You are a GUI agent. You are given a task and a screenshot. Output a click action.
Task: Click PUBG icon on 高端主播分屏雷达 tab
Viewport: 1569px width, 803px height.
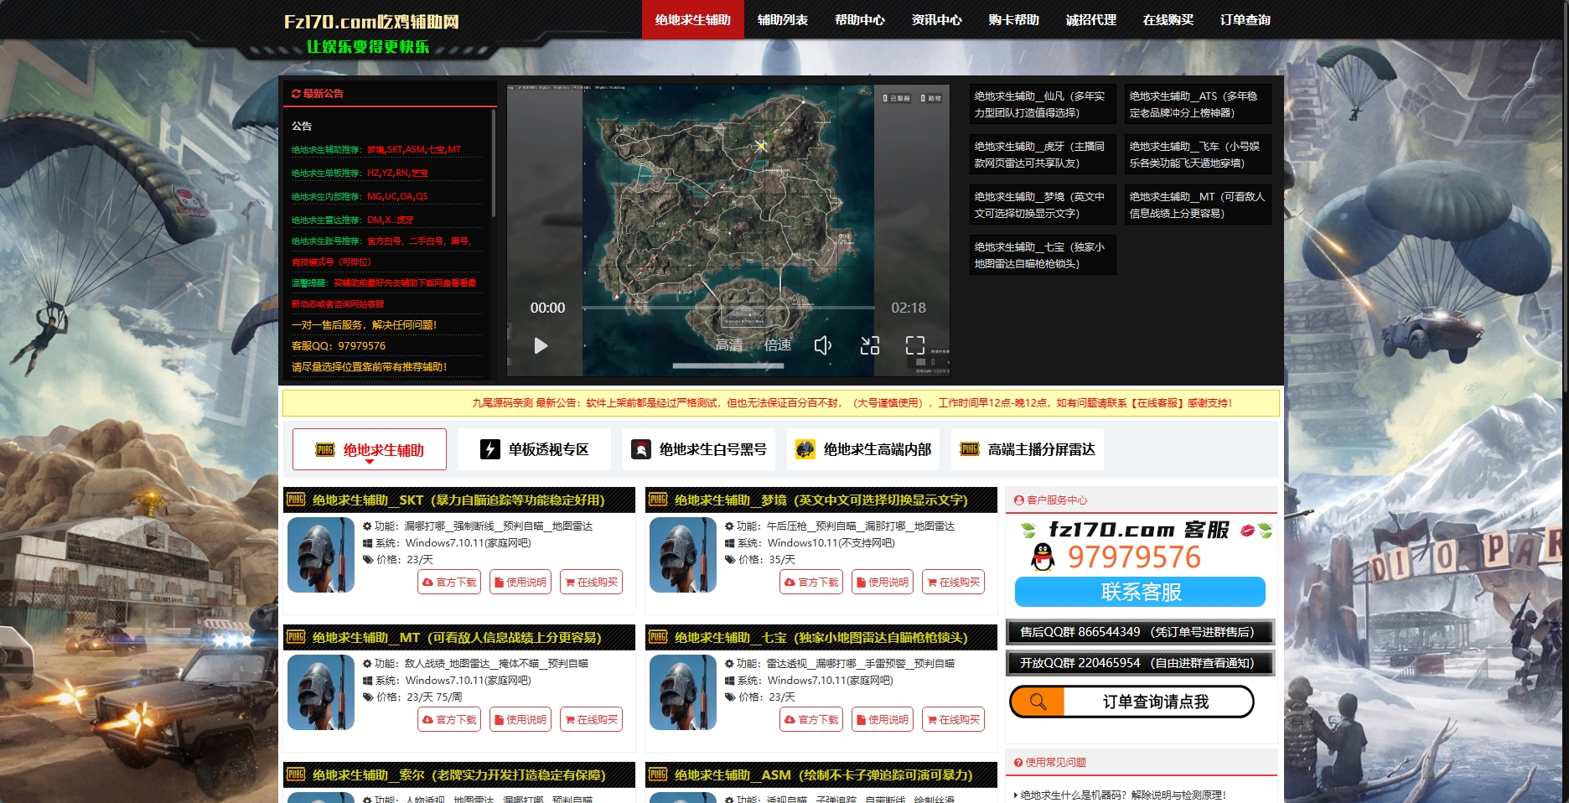coord(970,449)
